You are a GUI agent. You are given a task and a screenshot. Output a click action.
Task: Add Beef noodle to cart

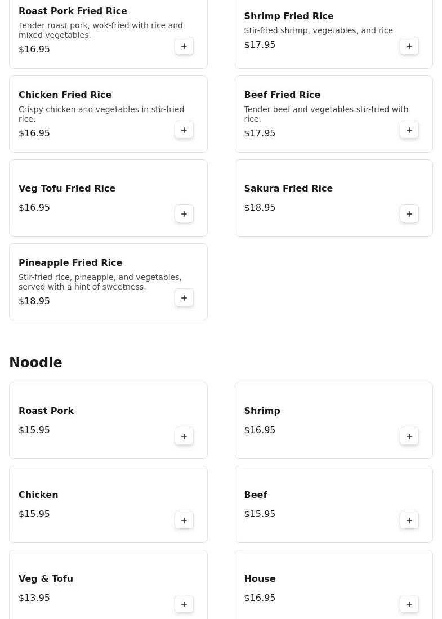[x=409, y=520]
